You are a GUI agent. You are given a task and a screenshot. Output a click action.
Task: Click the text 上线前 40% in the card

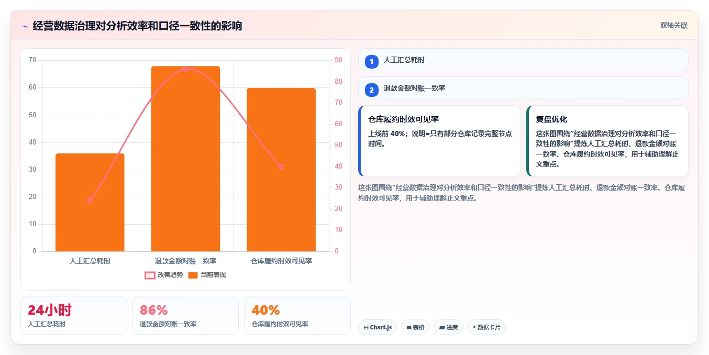387,134
